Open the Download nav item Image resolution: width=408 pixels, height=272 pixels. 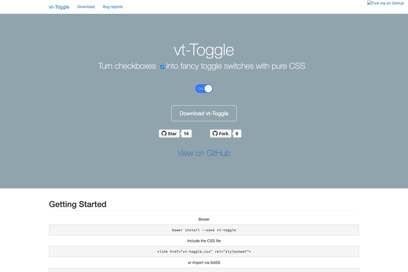[86, 7]
